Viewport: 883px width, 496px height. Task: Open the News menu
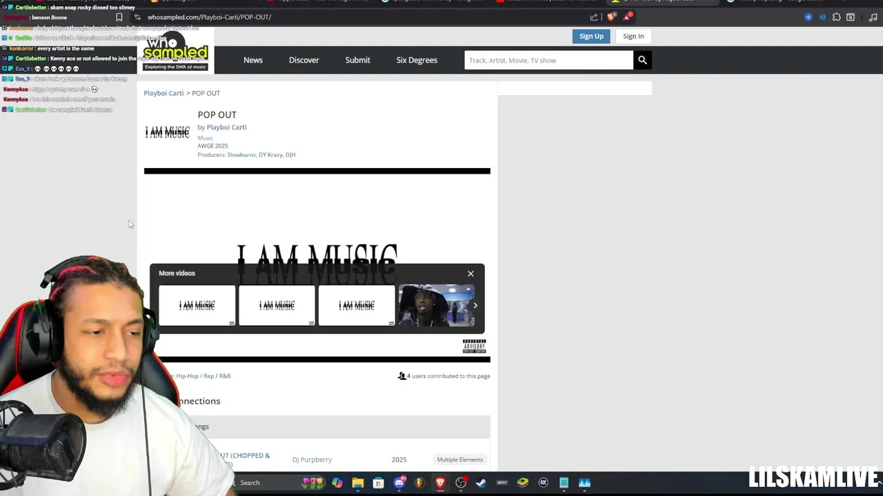253,60
